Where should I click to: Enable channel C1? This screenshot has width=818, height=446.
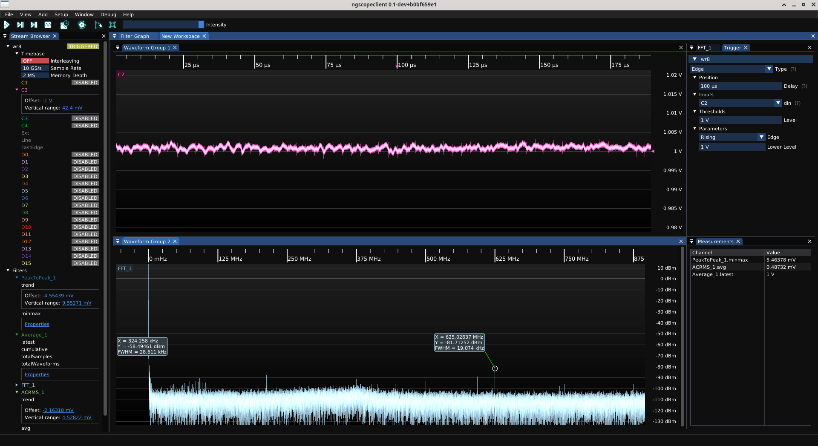[x=85, y=83]
